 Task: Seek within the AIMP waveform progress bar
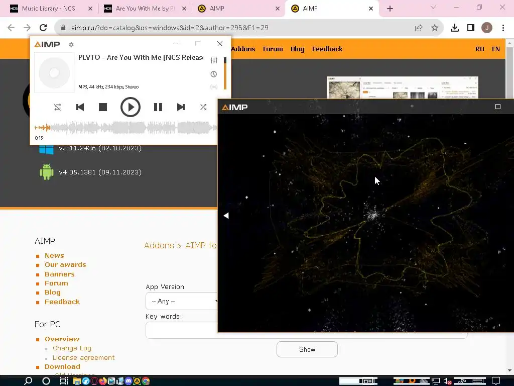pos(125,128)
